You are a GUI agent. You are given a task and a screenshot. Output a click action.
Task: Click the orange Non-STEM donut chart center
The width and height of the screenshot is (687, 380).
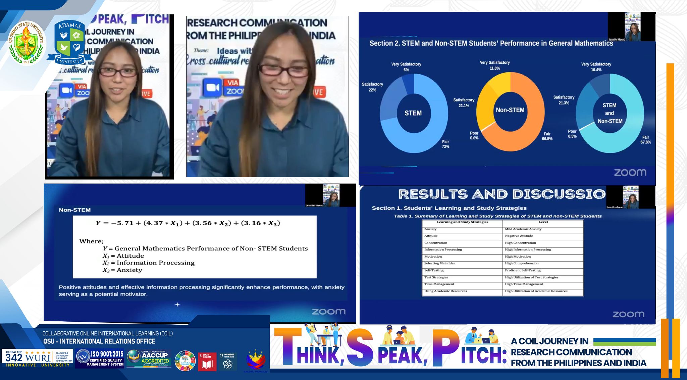click(510, 110)
